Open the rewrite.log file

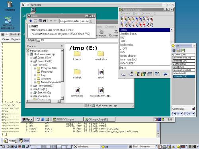[x=77, y=92]
